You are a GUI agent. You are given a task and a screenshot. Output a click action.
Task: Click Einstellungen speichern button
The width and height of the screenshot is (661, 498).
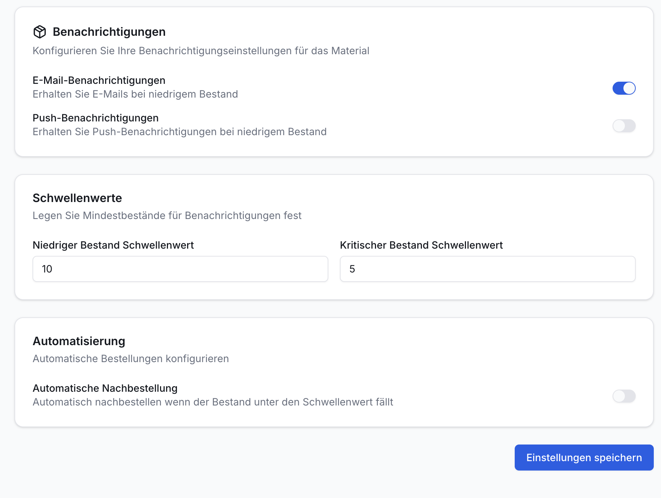[584, 458]
